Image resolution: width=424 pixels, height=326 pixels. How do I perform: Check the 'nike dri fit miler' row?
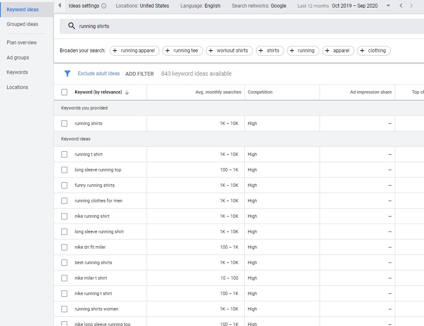pos(64,247)
